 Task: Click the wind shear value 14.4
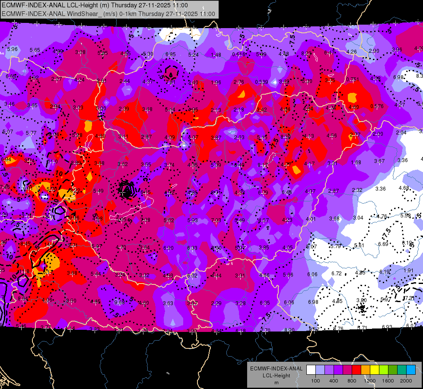point(49,245)
